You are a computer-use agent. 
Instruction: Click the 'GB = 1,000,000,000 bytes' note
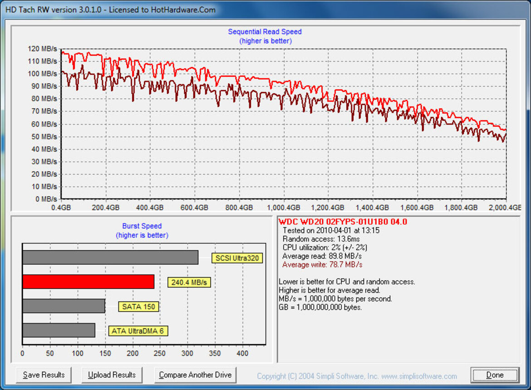point(320,307)
